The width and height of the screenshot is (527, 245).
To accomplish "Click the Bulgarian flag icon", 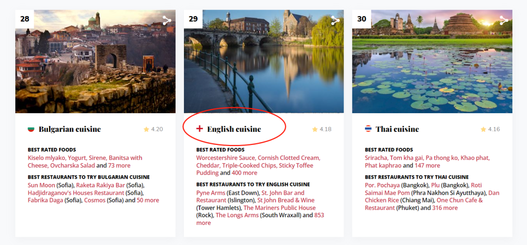I will pos(31,129).
